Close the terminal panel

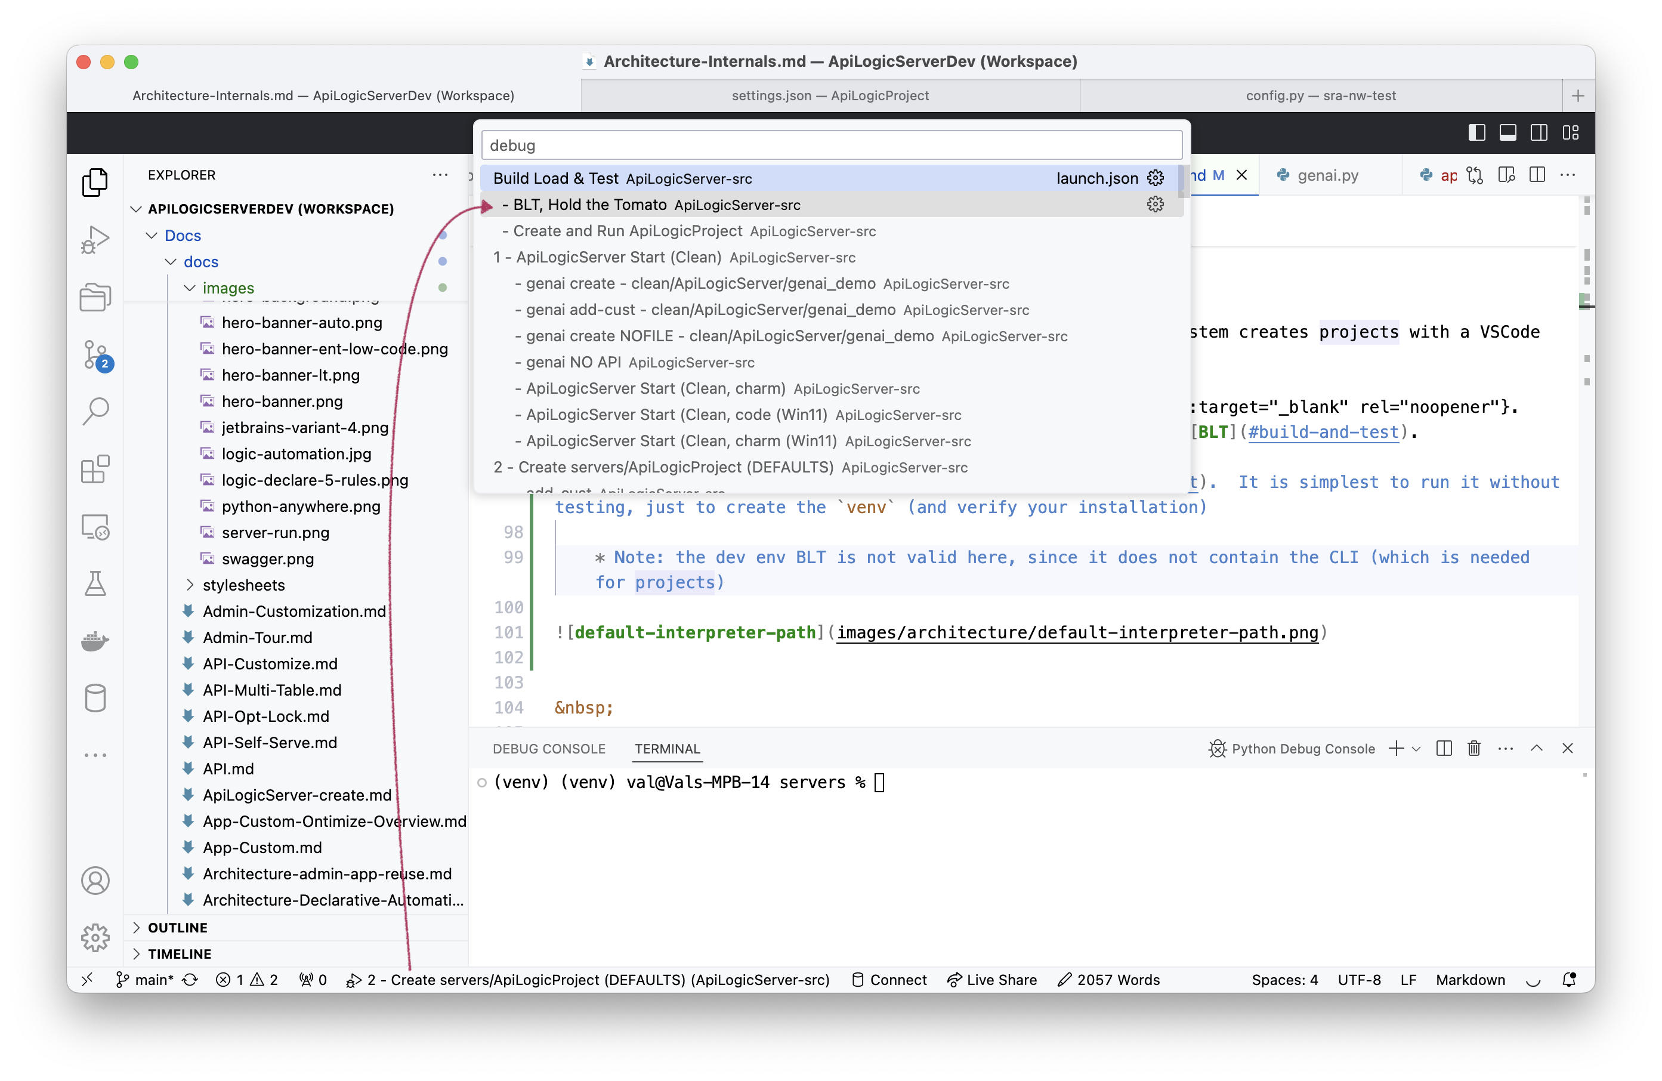pyautogui.click(x=1568, y=748)
